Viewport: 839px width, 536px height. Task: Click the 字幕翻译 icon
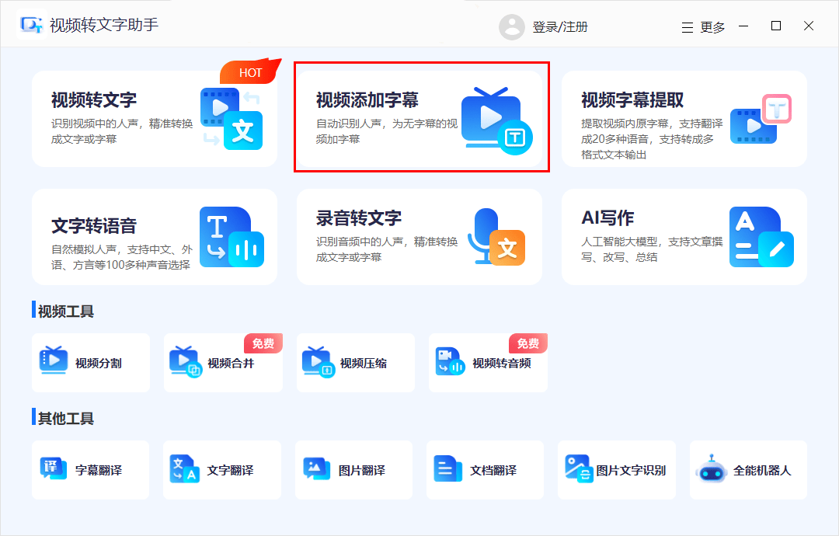(x=54, y=468)
